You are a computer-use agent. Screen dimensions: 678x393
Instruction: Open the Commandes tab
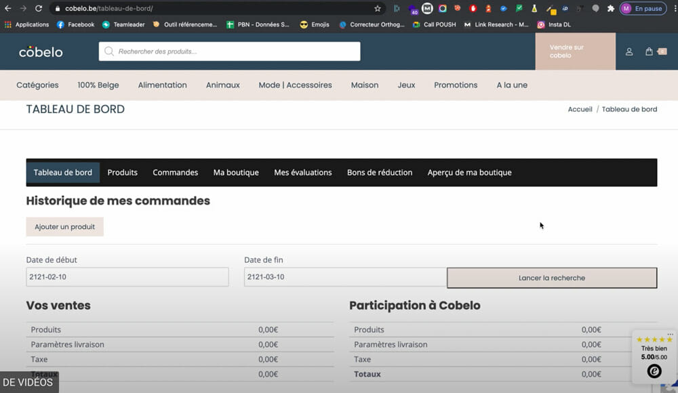[175, 173]
